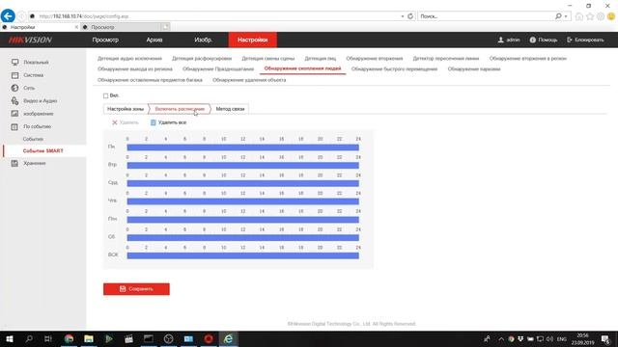Toggle the Enable checkbox

[105, 95]
